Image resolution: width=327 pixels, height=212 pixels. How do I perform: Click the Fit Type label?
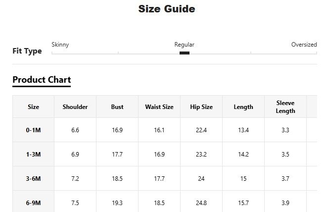click(27, 51)
